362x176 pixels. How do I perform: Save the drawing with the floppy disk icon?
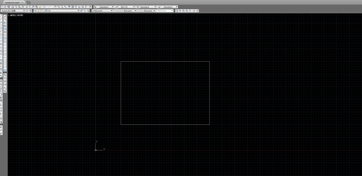pos(9,7)
